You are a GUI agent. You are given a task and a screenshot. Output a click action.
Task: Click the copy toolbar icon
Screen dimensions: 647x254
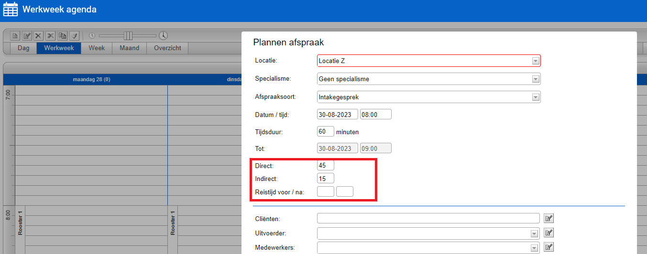coord(62,36)
